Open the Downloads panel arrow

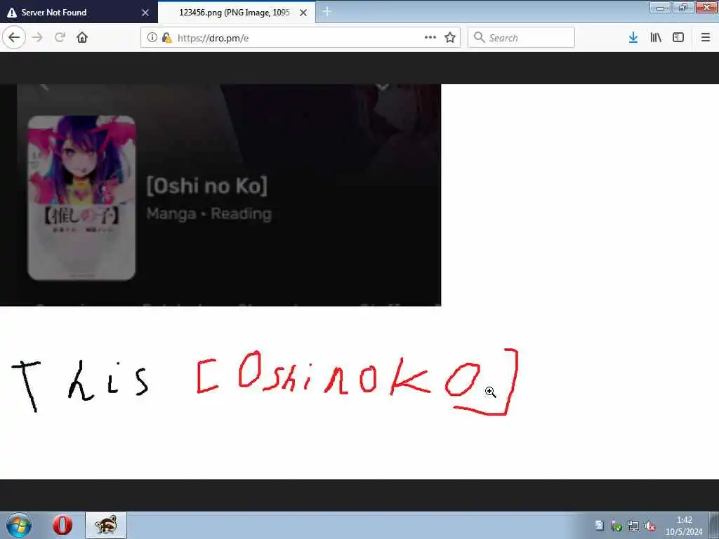633,38
